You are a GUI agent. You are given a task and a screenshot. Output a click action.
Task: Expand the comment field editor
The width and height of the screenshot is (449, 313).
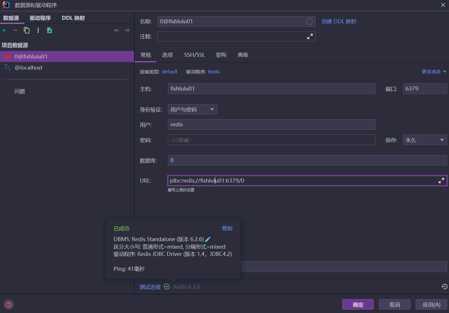310,36
